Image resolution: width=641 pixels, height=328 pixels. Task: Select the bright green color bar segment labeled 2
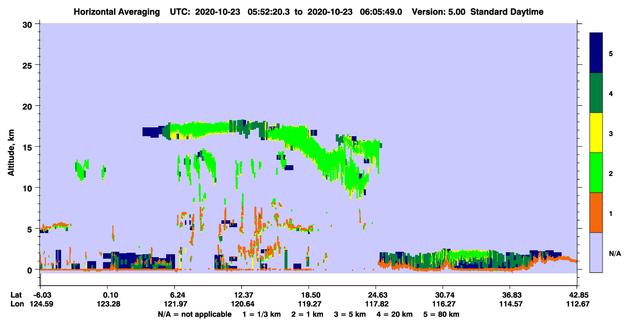click(596, 173)
